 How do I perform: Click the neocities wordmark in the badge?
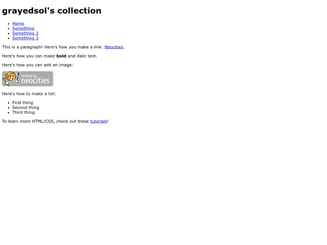[36, 80]
